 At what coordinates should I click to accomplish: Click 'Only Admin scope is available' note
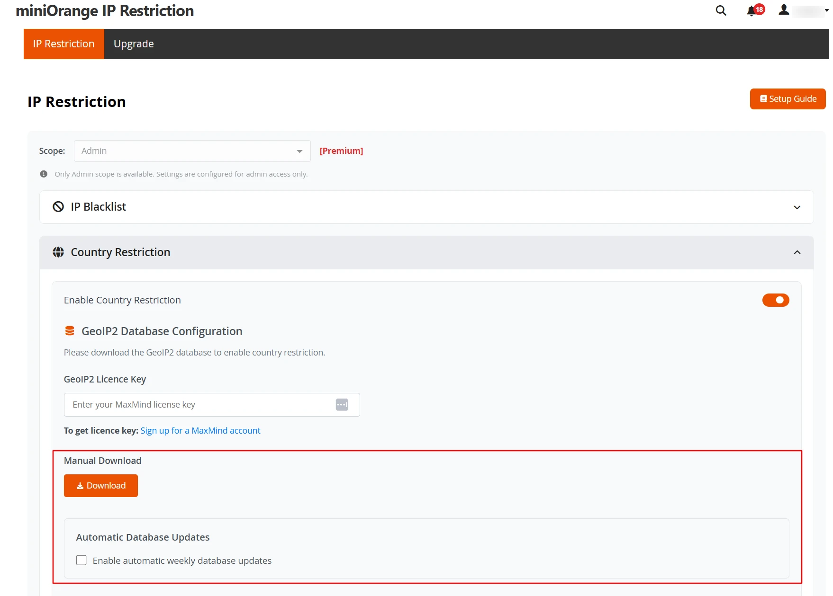(x=181, y=174)
